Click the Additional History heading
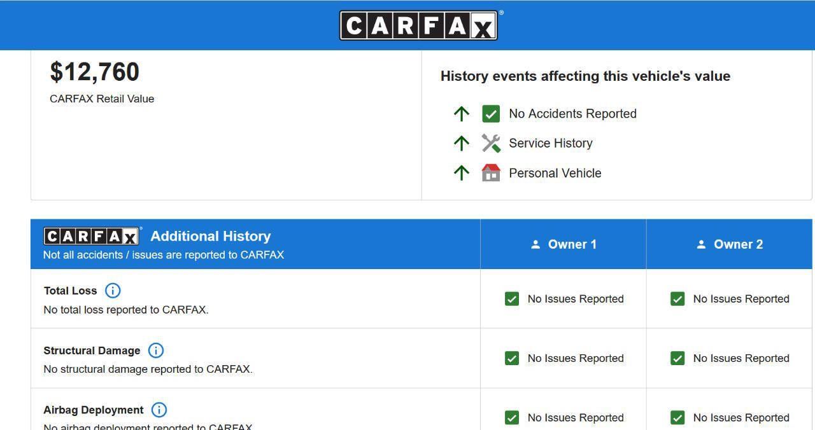The image size is (815, 430). pyautogui.click(x=211, y=236)
